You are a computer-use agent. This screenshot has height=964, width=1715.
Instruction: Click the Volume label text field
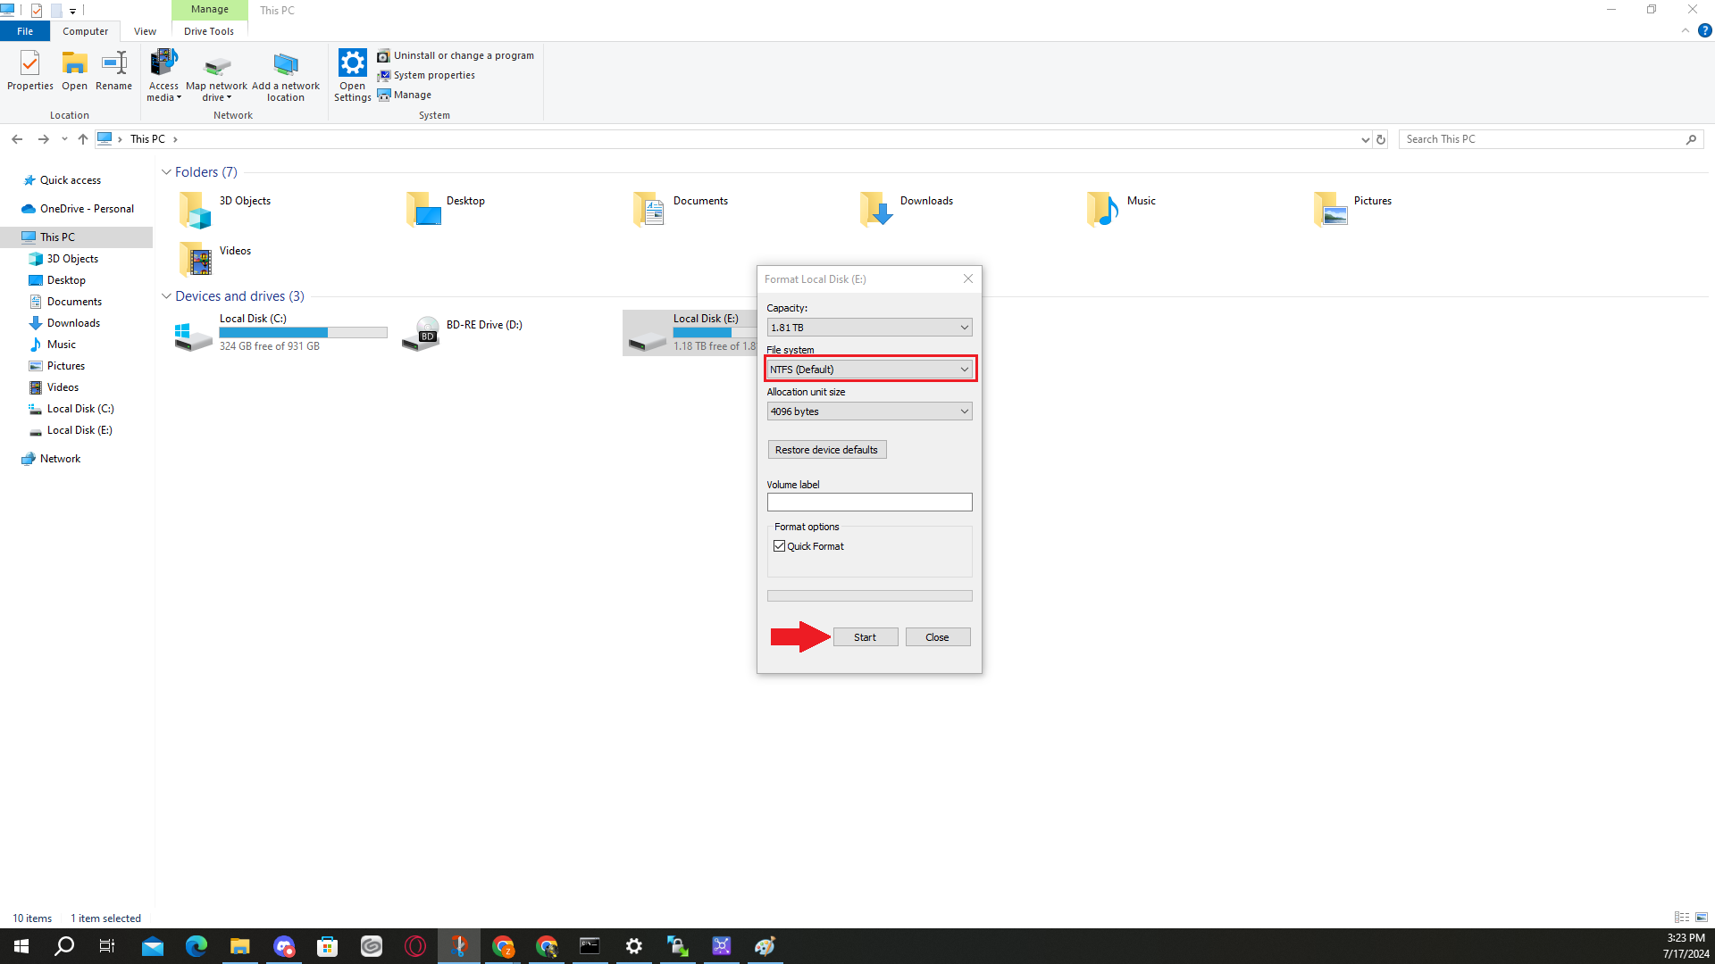click(x=869, y=503)
